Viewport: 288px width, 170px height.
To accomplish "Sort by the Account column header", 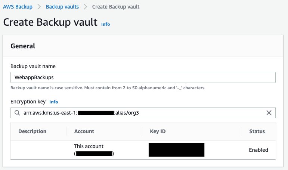I will coord(84,131).
